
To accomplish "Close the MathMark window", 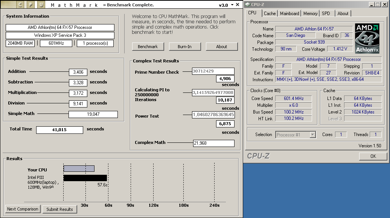I will (238, 5).
